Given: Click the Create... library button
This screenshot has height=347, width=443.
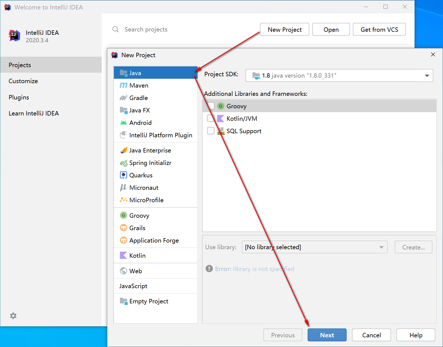Looking at the screenshot, I should click(x=413, y=247).
